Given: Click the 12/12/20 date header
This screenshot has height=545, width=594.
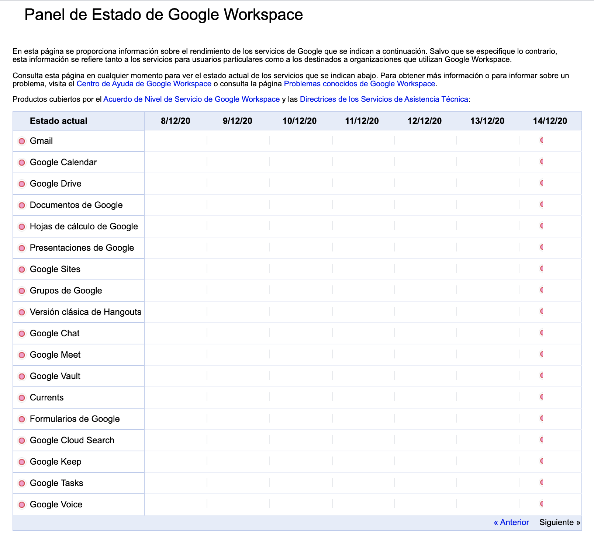Looking at the screenshot, I should (425, 121).
